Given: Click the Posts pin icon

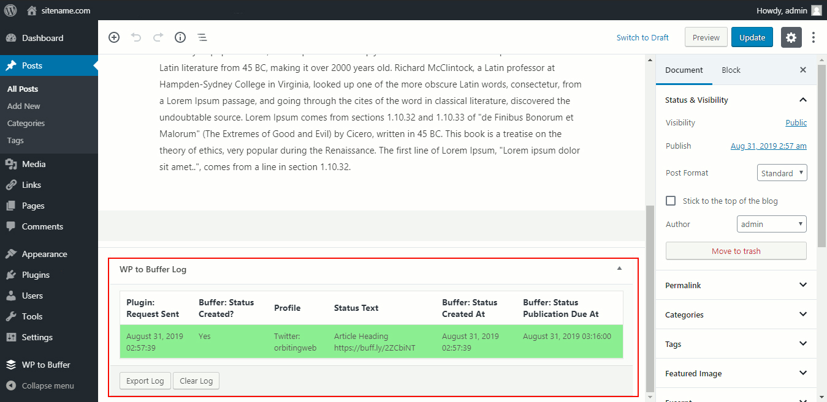Looking at the screenshot, I should pyautogui.click(x=11, y=65).
